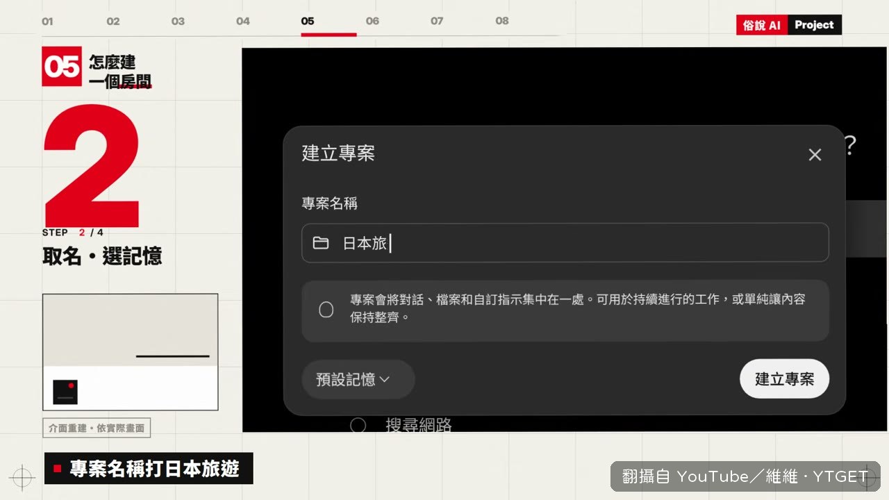The width and height of the screenshot is (889, 500).
Task: Click the red 05 chapter number box
Action: (x=62, y=66)
